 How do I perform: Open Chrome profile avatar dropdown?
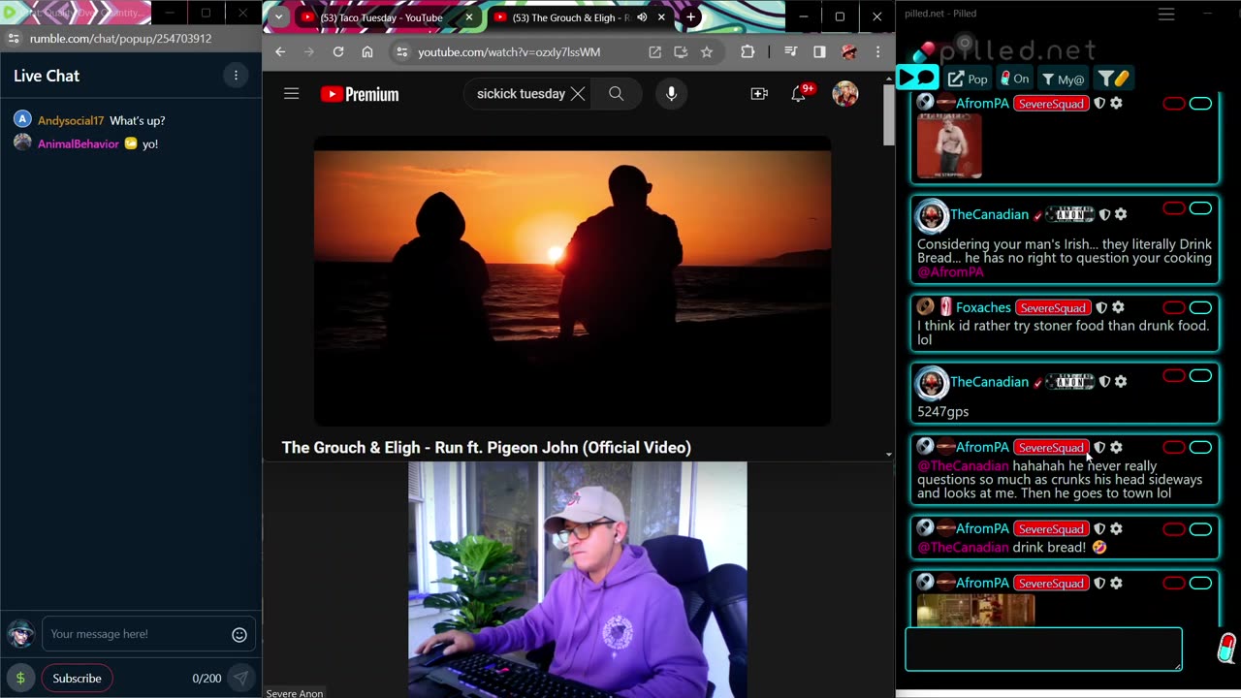click(849, 52)
